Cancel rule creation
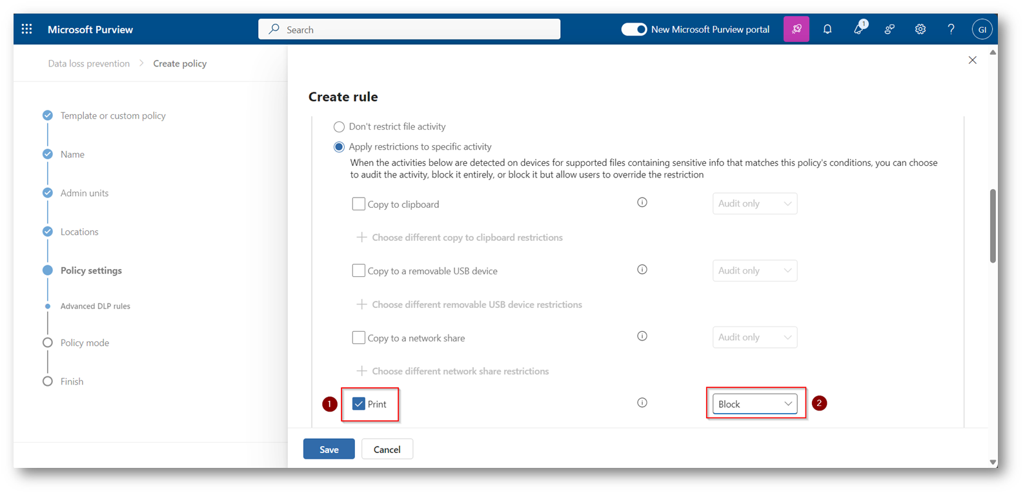Screen dimensions: 1025x495 pos(387,449)
